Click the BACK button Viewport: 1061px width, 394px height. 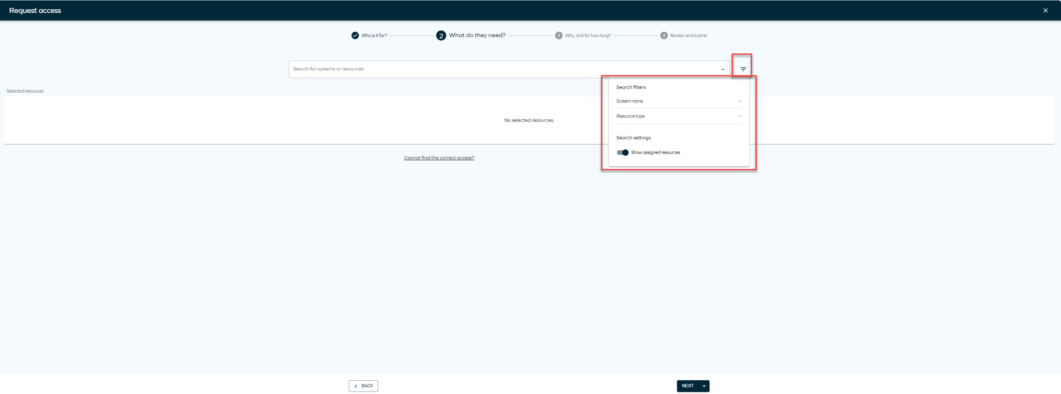coord(363,386)
